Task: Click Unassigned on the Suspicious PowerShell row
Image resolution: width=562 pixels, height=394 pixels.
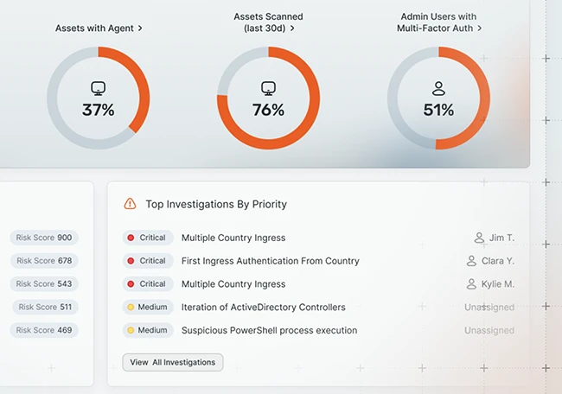Action: click(x=489, y=330)
